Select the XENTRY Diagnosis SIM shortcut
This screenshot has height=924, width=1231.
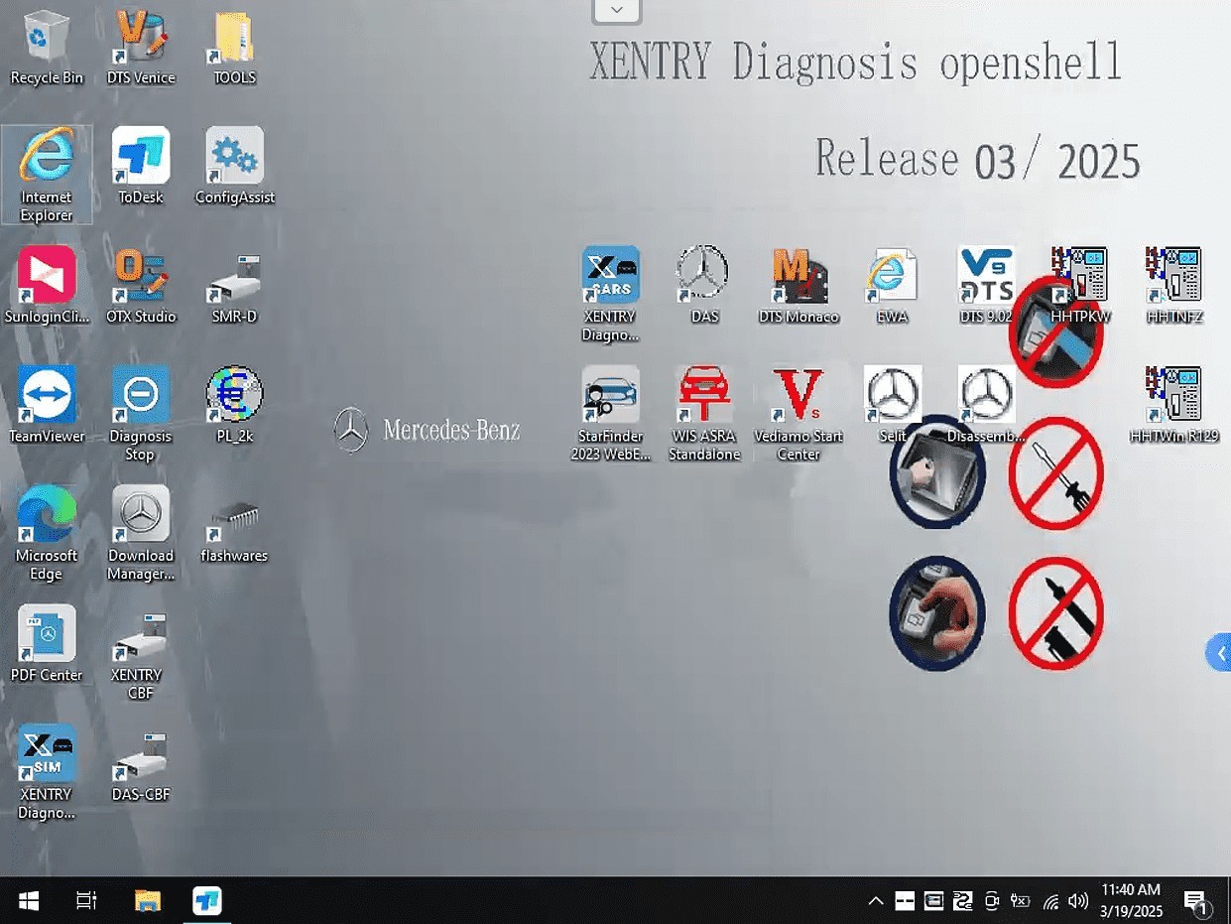(x=47, y=772)
